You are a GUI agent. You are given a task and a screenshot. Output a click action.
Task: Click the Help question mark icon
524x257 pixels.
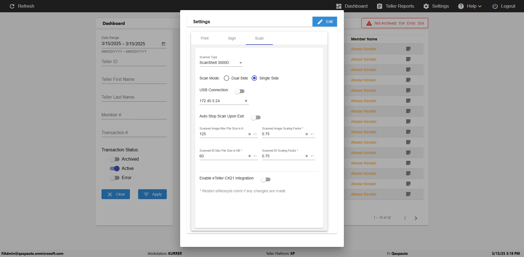coord(461,6)
